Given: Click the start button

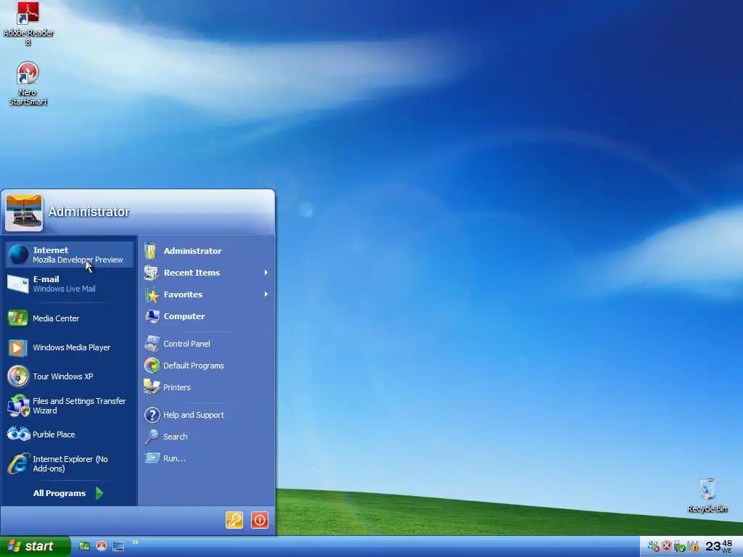Looking at the screenshot, I should [35, 546].
